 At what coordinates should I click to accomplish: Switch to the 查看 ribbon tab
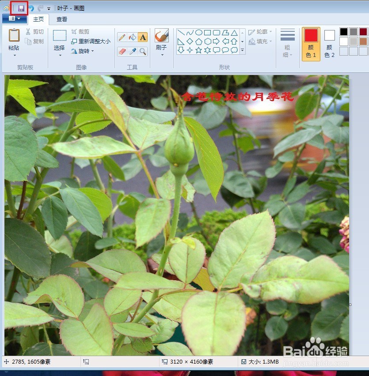coord(62,19)
